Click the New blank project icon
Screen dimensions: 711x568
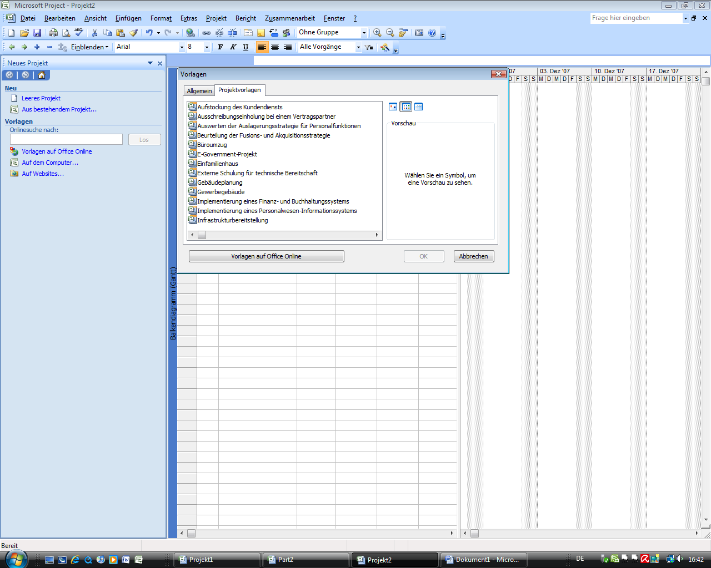11,33
